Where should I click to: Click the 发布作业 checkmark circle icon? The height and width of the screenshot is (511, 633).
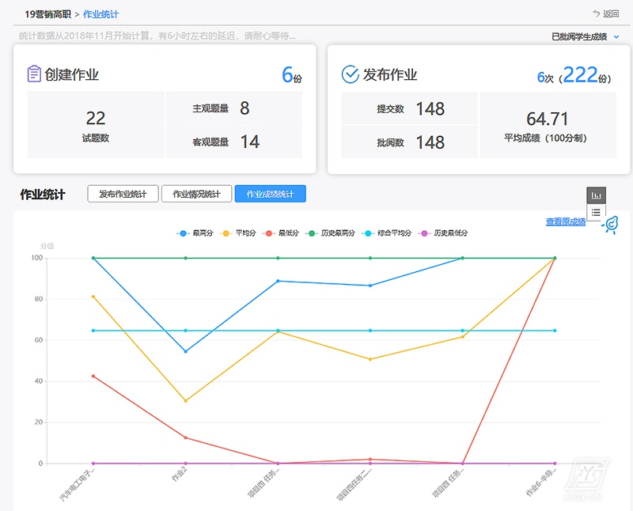(350, 74)
